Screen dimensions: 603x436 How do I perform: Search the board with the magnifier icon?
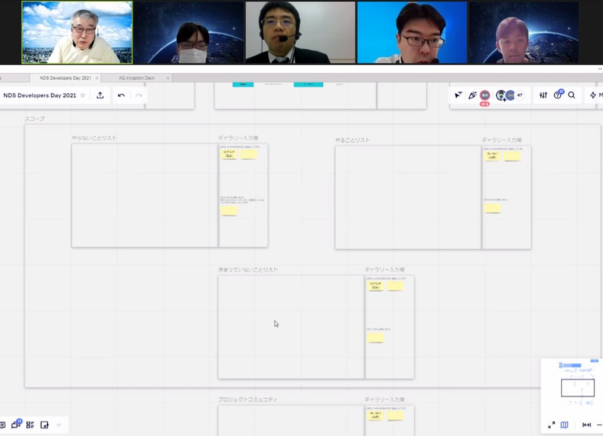click(572, 95)
